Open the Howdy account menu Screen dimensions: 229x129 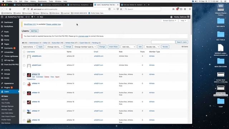[x=181, y=17]
